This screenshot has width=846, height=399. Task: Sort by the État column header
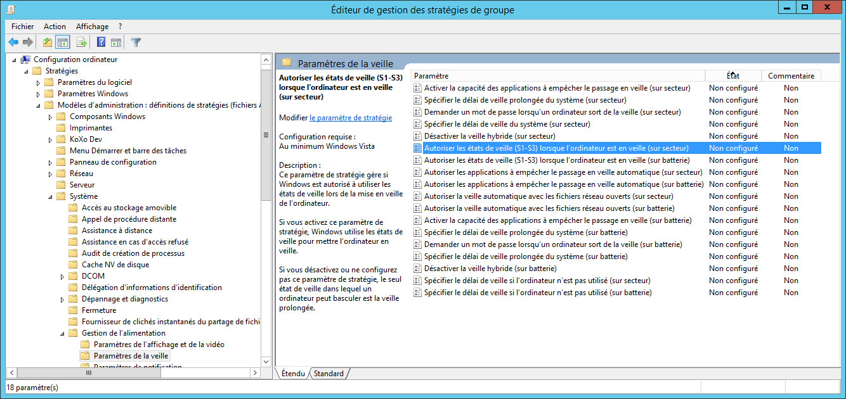[x=734, y=76]
